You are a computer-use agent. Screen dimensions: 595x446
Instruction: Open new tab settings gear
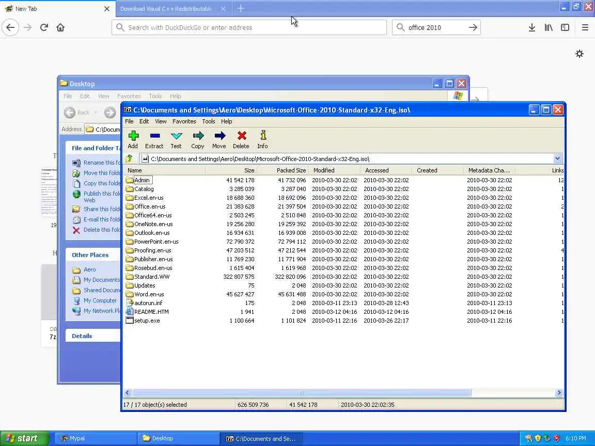coord(580,54)
